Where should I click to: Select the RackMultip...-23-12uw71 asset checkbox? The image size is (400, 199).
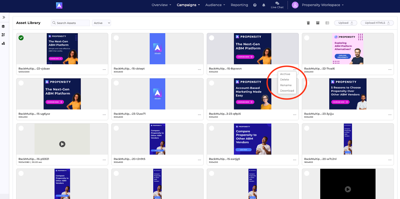pyautogui.click(x=116, y=83)
